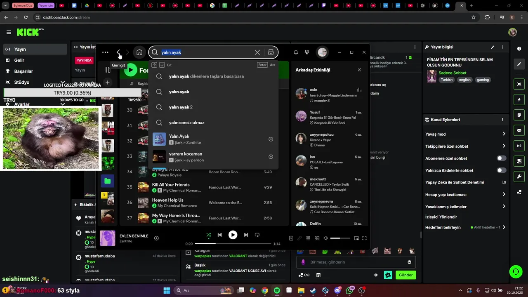Seek along the Spotify track progress bar
This screenshot has width=528, height=297.
pos(233,244)
